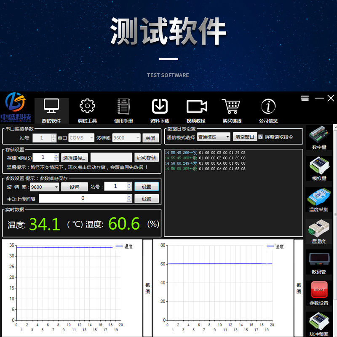Select the 脉冲频率 device icon
This screenshot has height=337, width=337.
coord(319,324)
